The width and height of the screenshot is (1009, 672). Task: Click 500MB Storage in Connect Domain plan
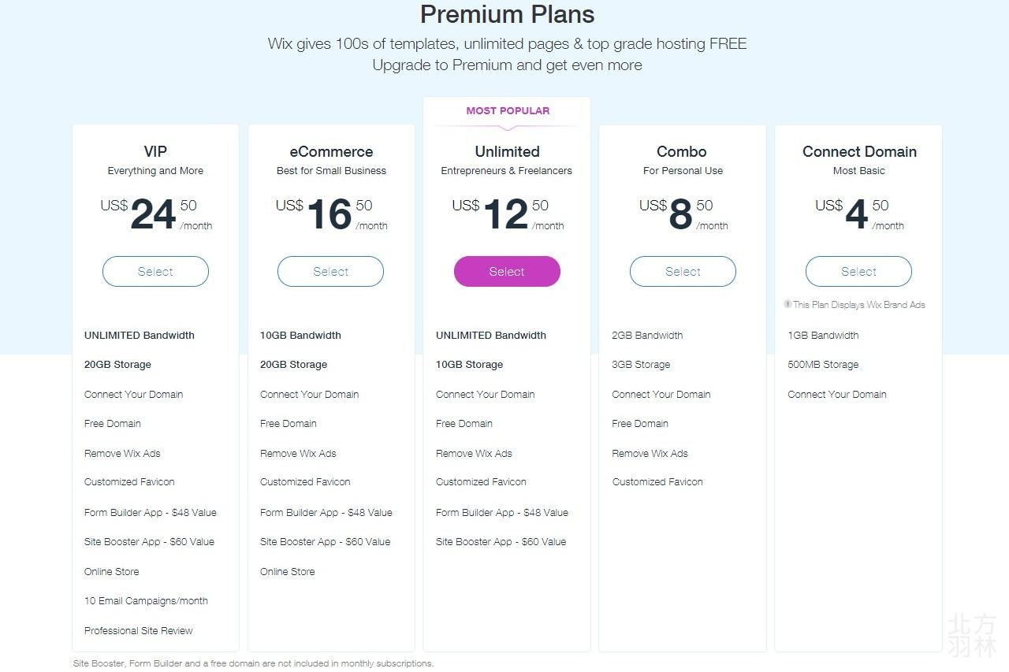point(823,364)
